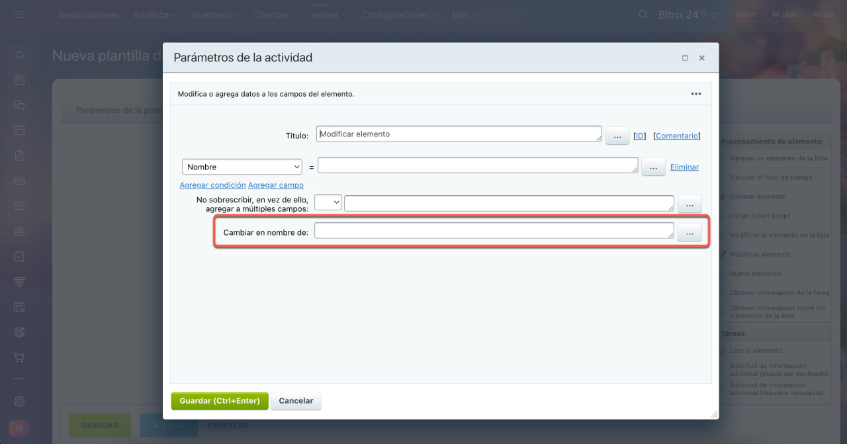Click the Cancelar button
This screenshot has height=444, width=847.
296,401
